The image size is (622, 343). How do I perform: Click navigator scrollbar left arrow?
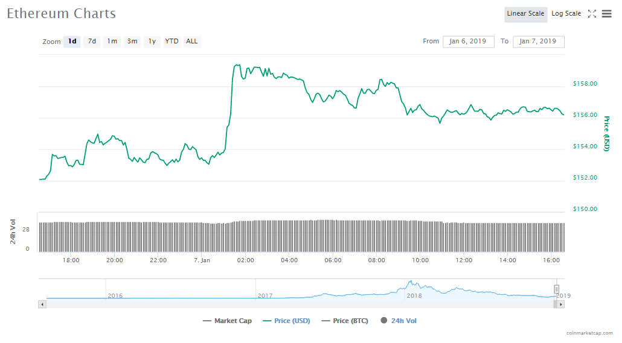click(42, 304)
